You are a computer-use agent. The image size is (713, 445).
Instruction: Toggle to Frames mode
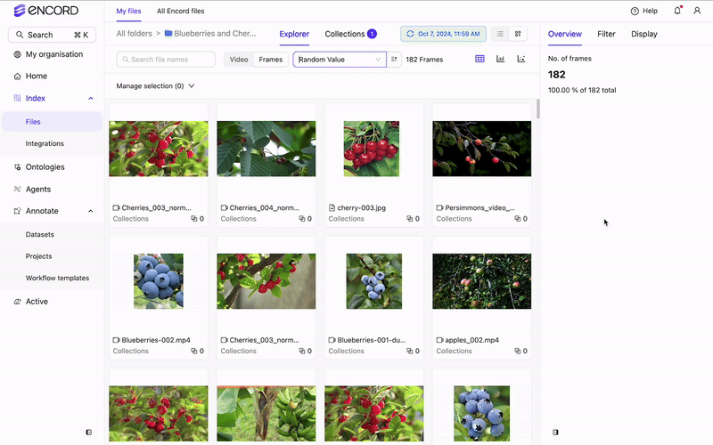tap(271, 59)
